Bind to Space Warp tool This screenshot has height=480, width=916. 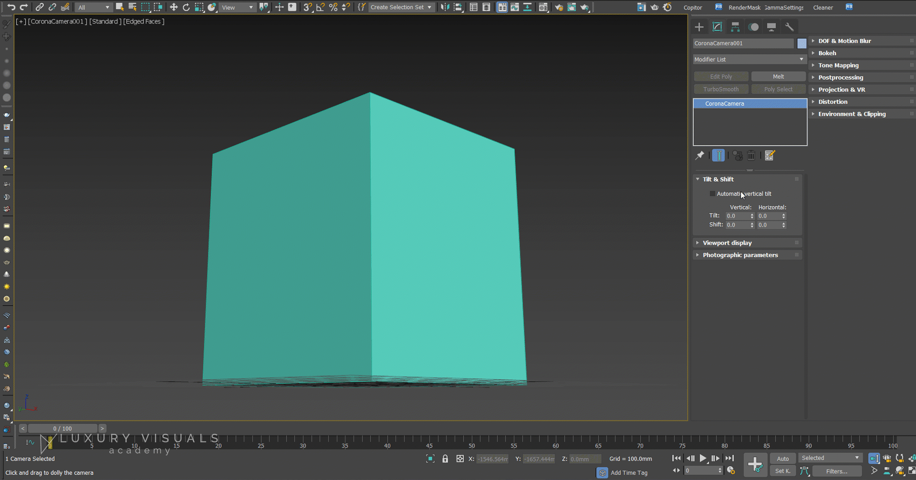65,7
